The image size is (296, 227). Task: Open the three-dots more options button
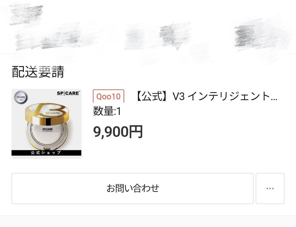click(270, 188)
